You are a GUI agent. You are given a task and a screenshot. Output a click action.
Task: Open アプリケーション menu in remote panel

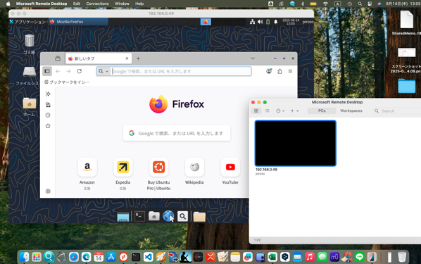[x=27, y=22]
